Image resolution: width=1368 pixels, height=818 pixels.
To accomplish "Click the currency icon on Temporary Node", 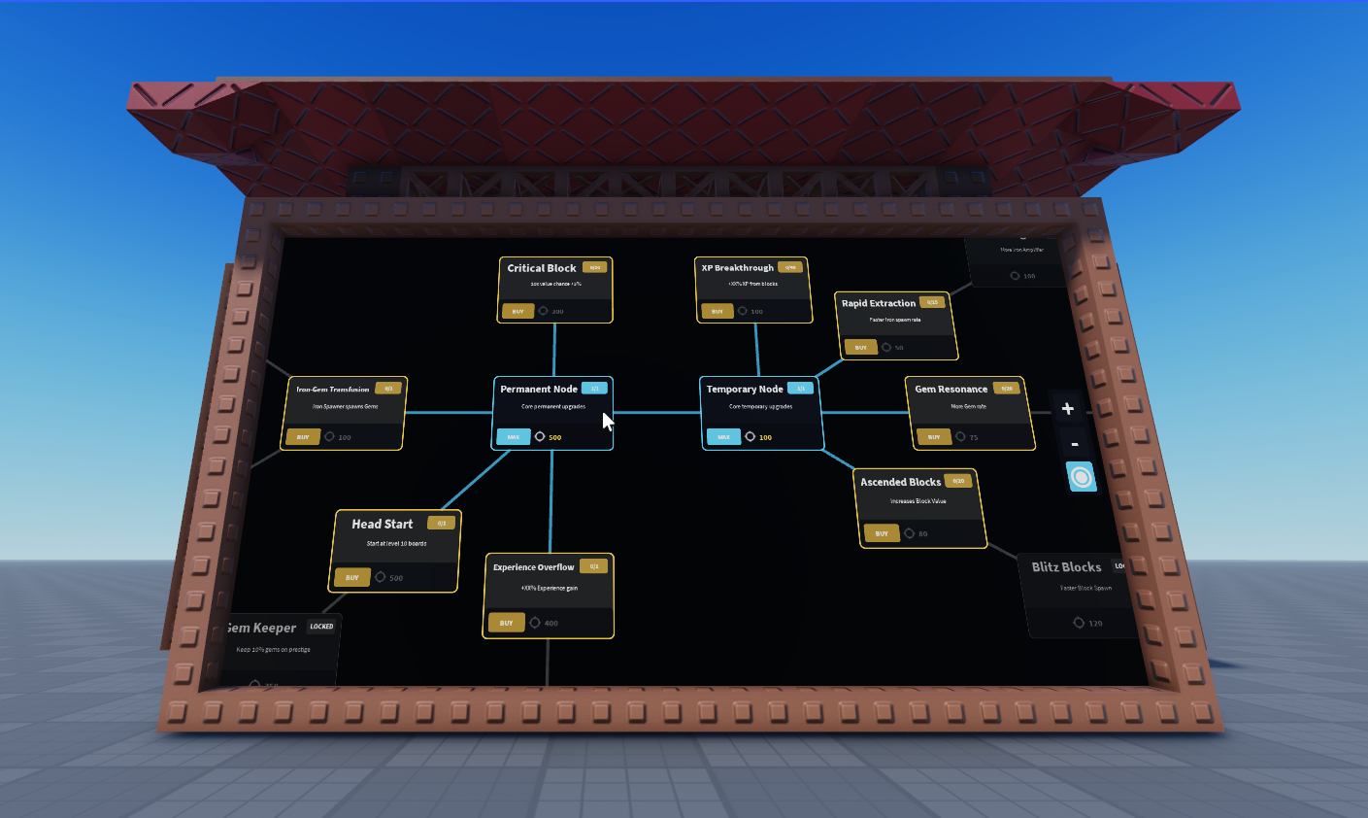I will coord(750,437).
